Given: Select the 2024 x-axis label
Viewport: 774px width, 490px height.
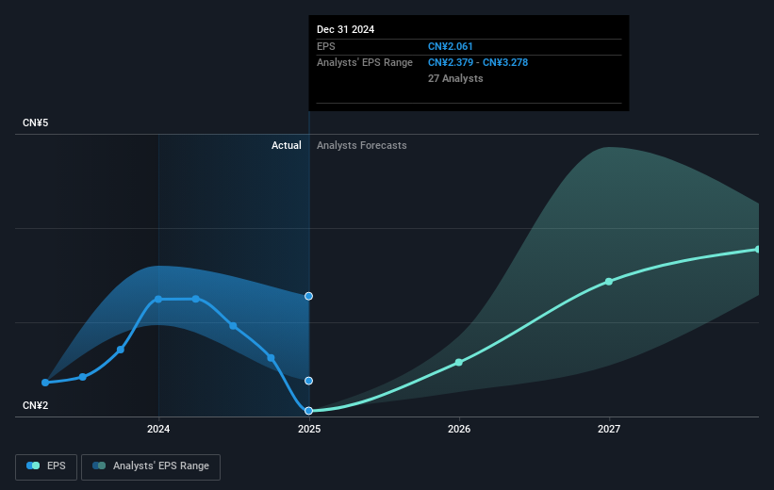Looking at the screenshot, I should coord(158,430).
